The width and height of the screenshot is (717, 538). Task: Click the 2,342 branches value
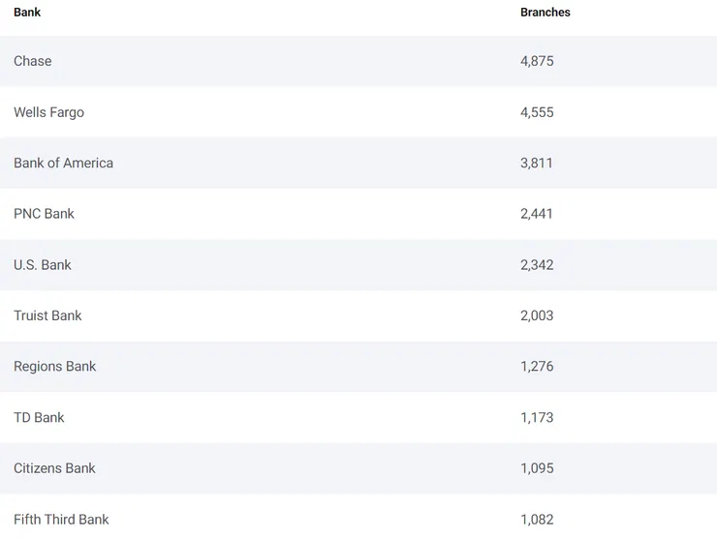(x=537, y=265)
